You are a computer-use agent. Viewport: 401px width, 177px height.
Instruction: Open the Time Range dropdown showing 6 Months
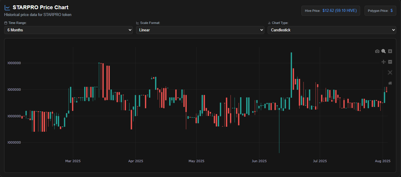click(x=68, y=30)
